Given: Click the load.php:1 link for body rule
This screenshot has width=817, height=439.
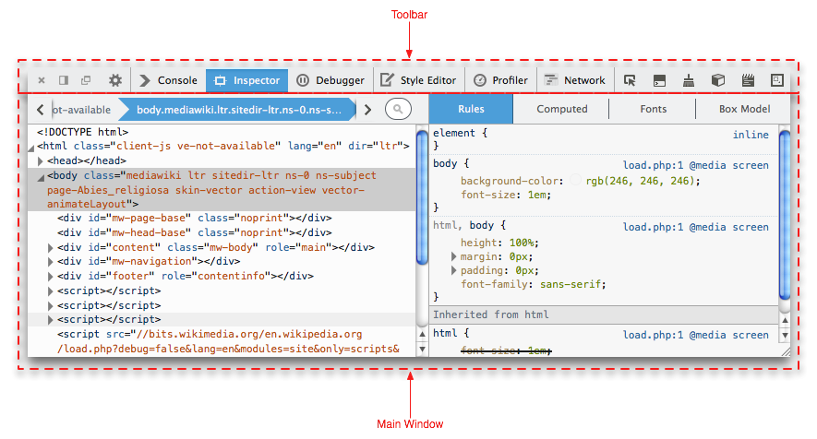Looking at the screenshot, I should tap(652, 165).
